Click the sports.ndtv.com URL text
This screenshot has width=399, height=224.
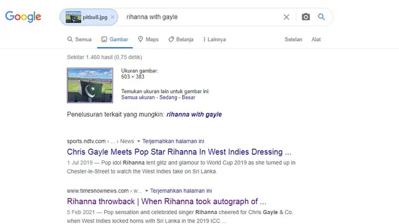(86, 141)
